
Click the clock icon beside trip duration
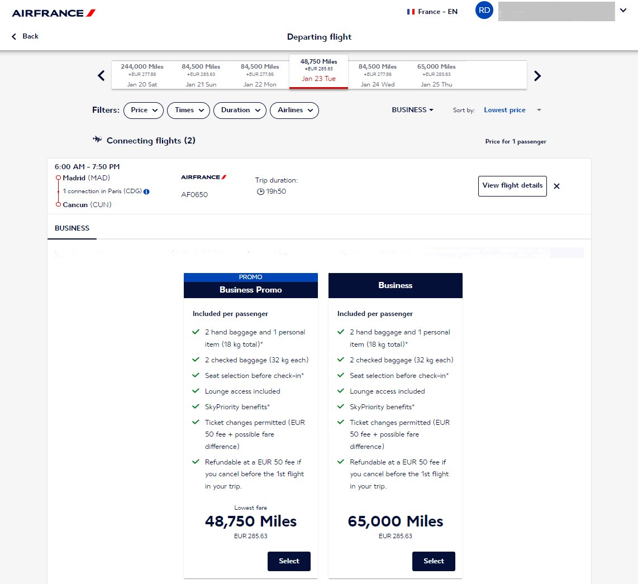(x=260, y=192)
